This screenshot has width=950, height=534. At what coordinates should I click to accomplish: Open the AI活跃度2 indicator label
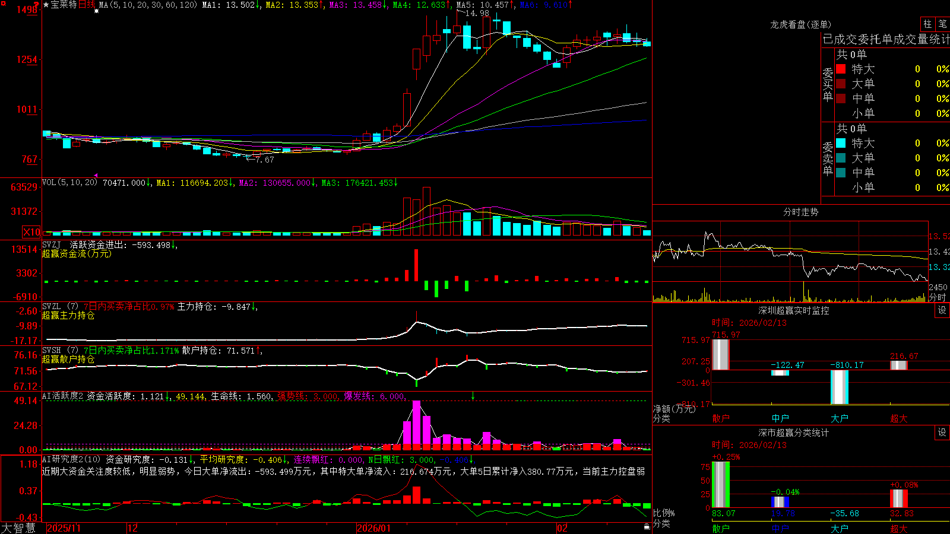coord(63,396)
